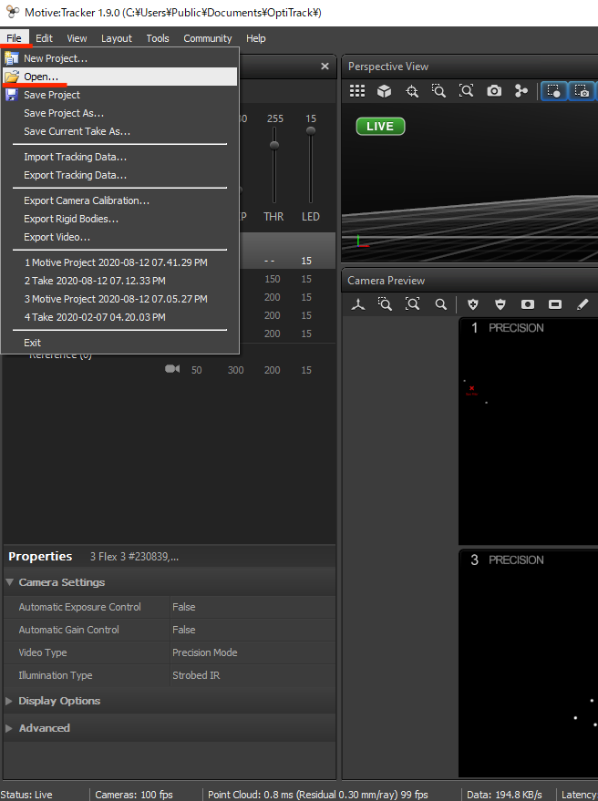Open the Help menu
The height and width of the screenshot is (801, 598).
click(x=255, y=38)
